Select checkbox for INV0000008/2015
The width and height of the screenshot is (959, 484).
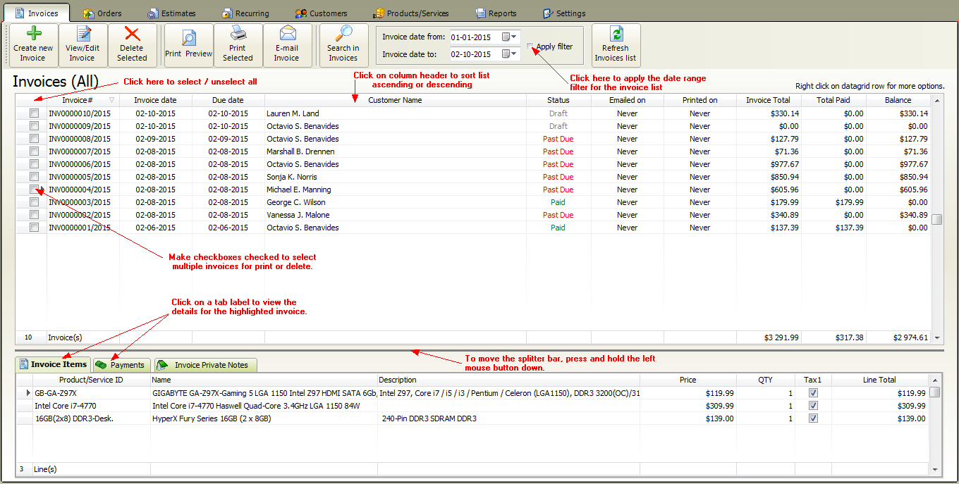click(34, 138)
